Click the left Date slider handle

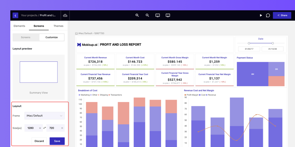[x=249, y=43]
